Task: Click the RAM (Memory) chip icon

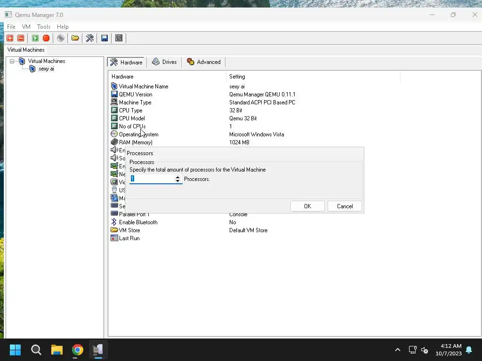Action: coord(114,142)
